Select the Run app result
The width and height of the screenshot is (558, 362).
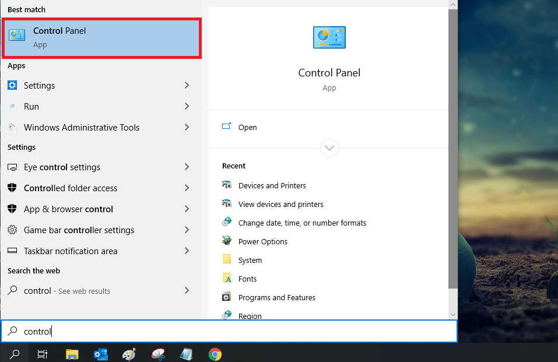(x=31, y=107)
